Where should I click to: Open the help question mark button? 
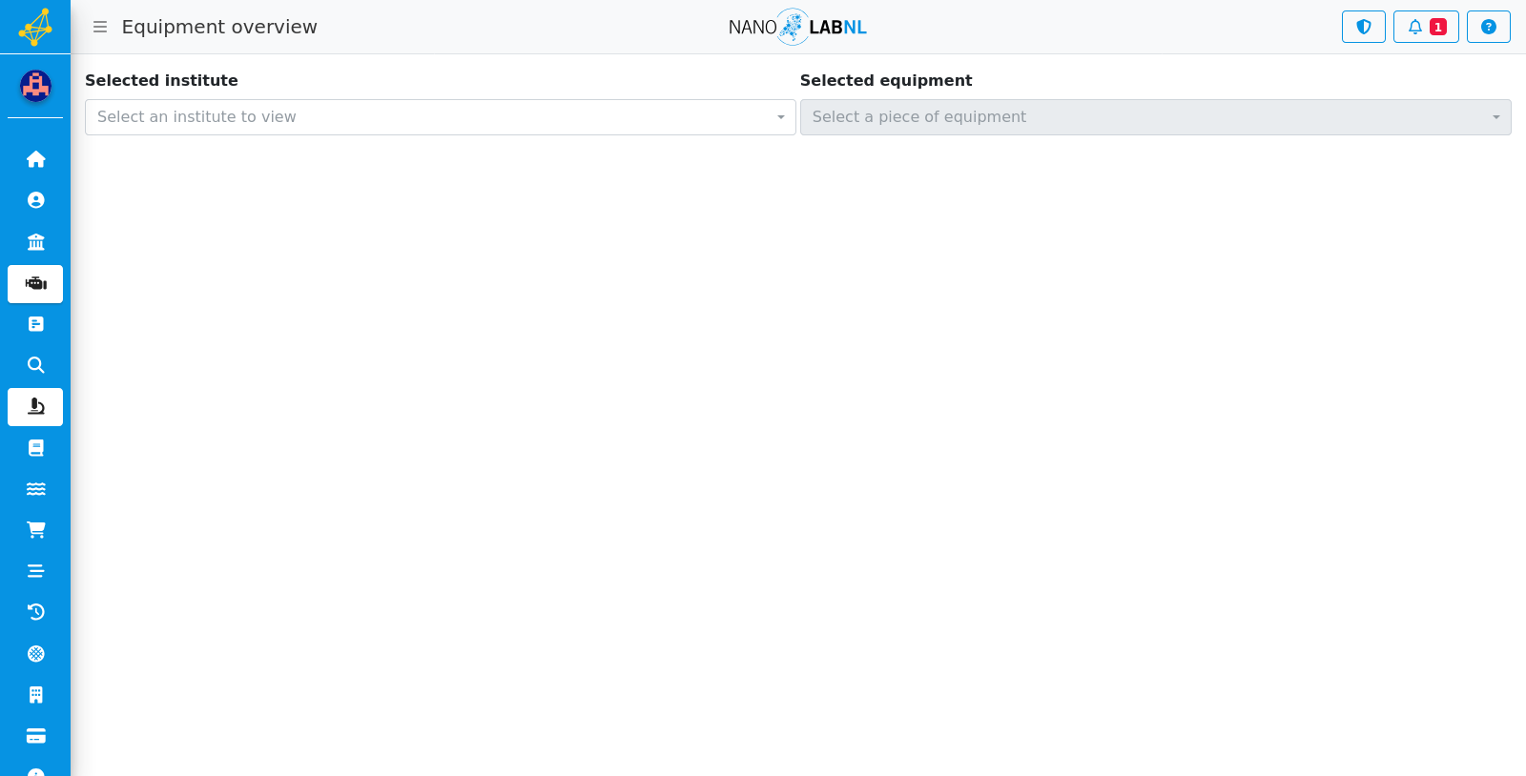click(1489, 27)
